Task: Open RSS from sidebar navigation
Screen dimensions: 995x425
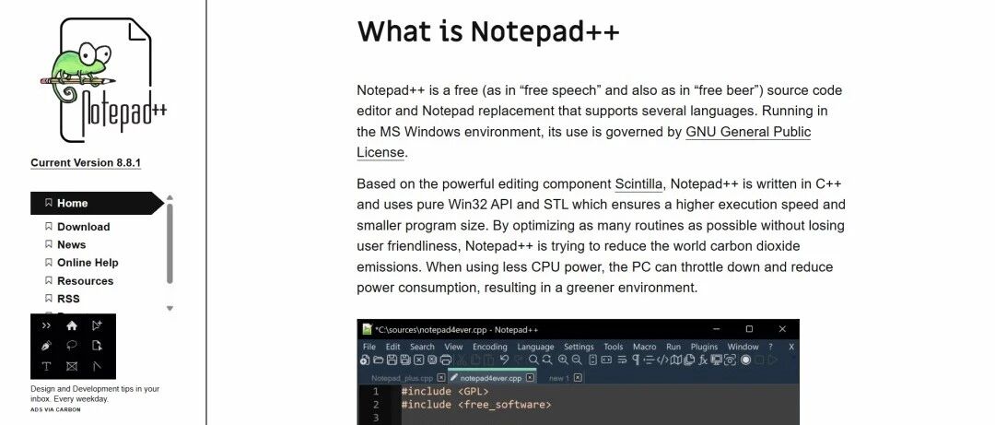Action: pyautogui.click(x=68, y=299)
